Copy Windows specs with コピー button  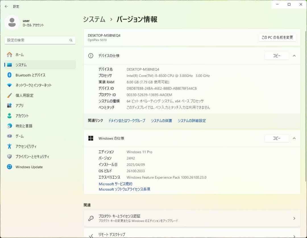pos(277,138)
